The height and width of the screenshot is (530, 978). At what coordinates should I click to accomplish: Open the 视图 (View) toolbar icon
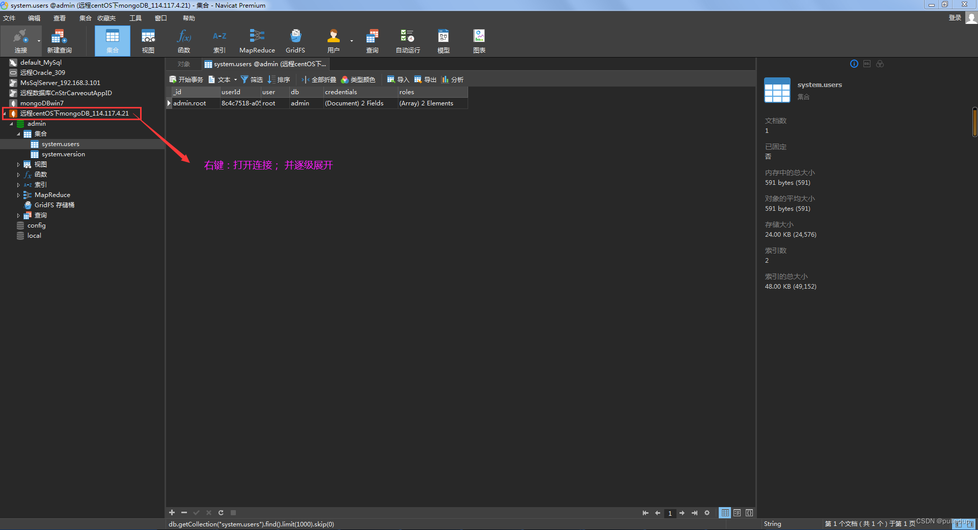pos(148,41)
